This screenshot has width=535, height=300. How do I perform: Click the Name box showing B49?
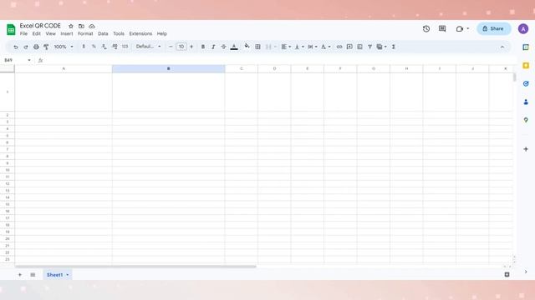coord(17,60)
